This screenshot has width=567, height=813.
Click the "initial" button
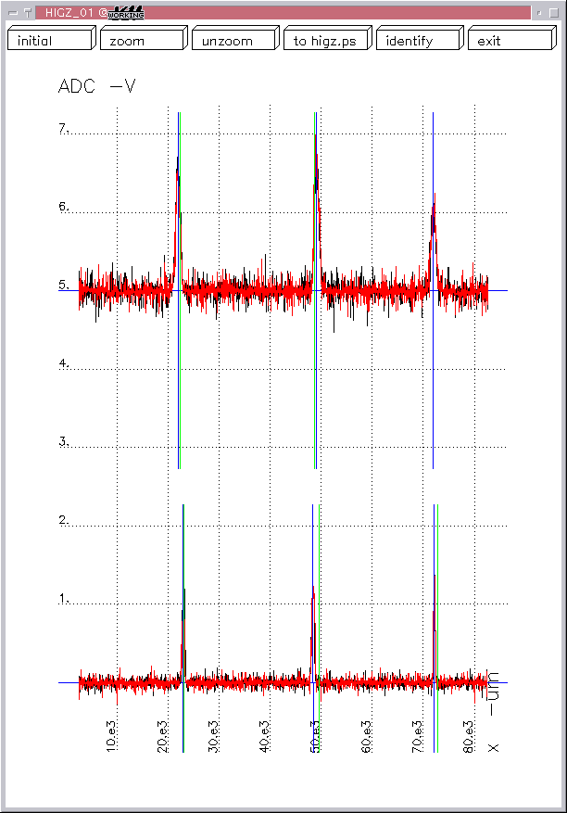tap(52, 38)
